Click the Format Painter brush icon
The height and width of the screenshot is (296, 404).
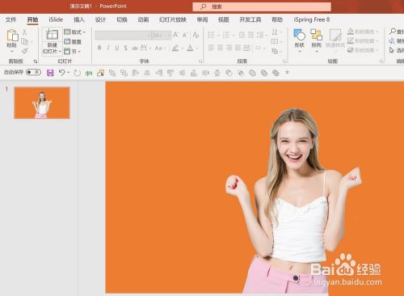[25, 51]
